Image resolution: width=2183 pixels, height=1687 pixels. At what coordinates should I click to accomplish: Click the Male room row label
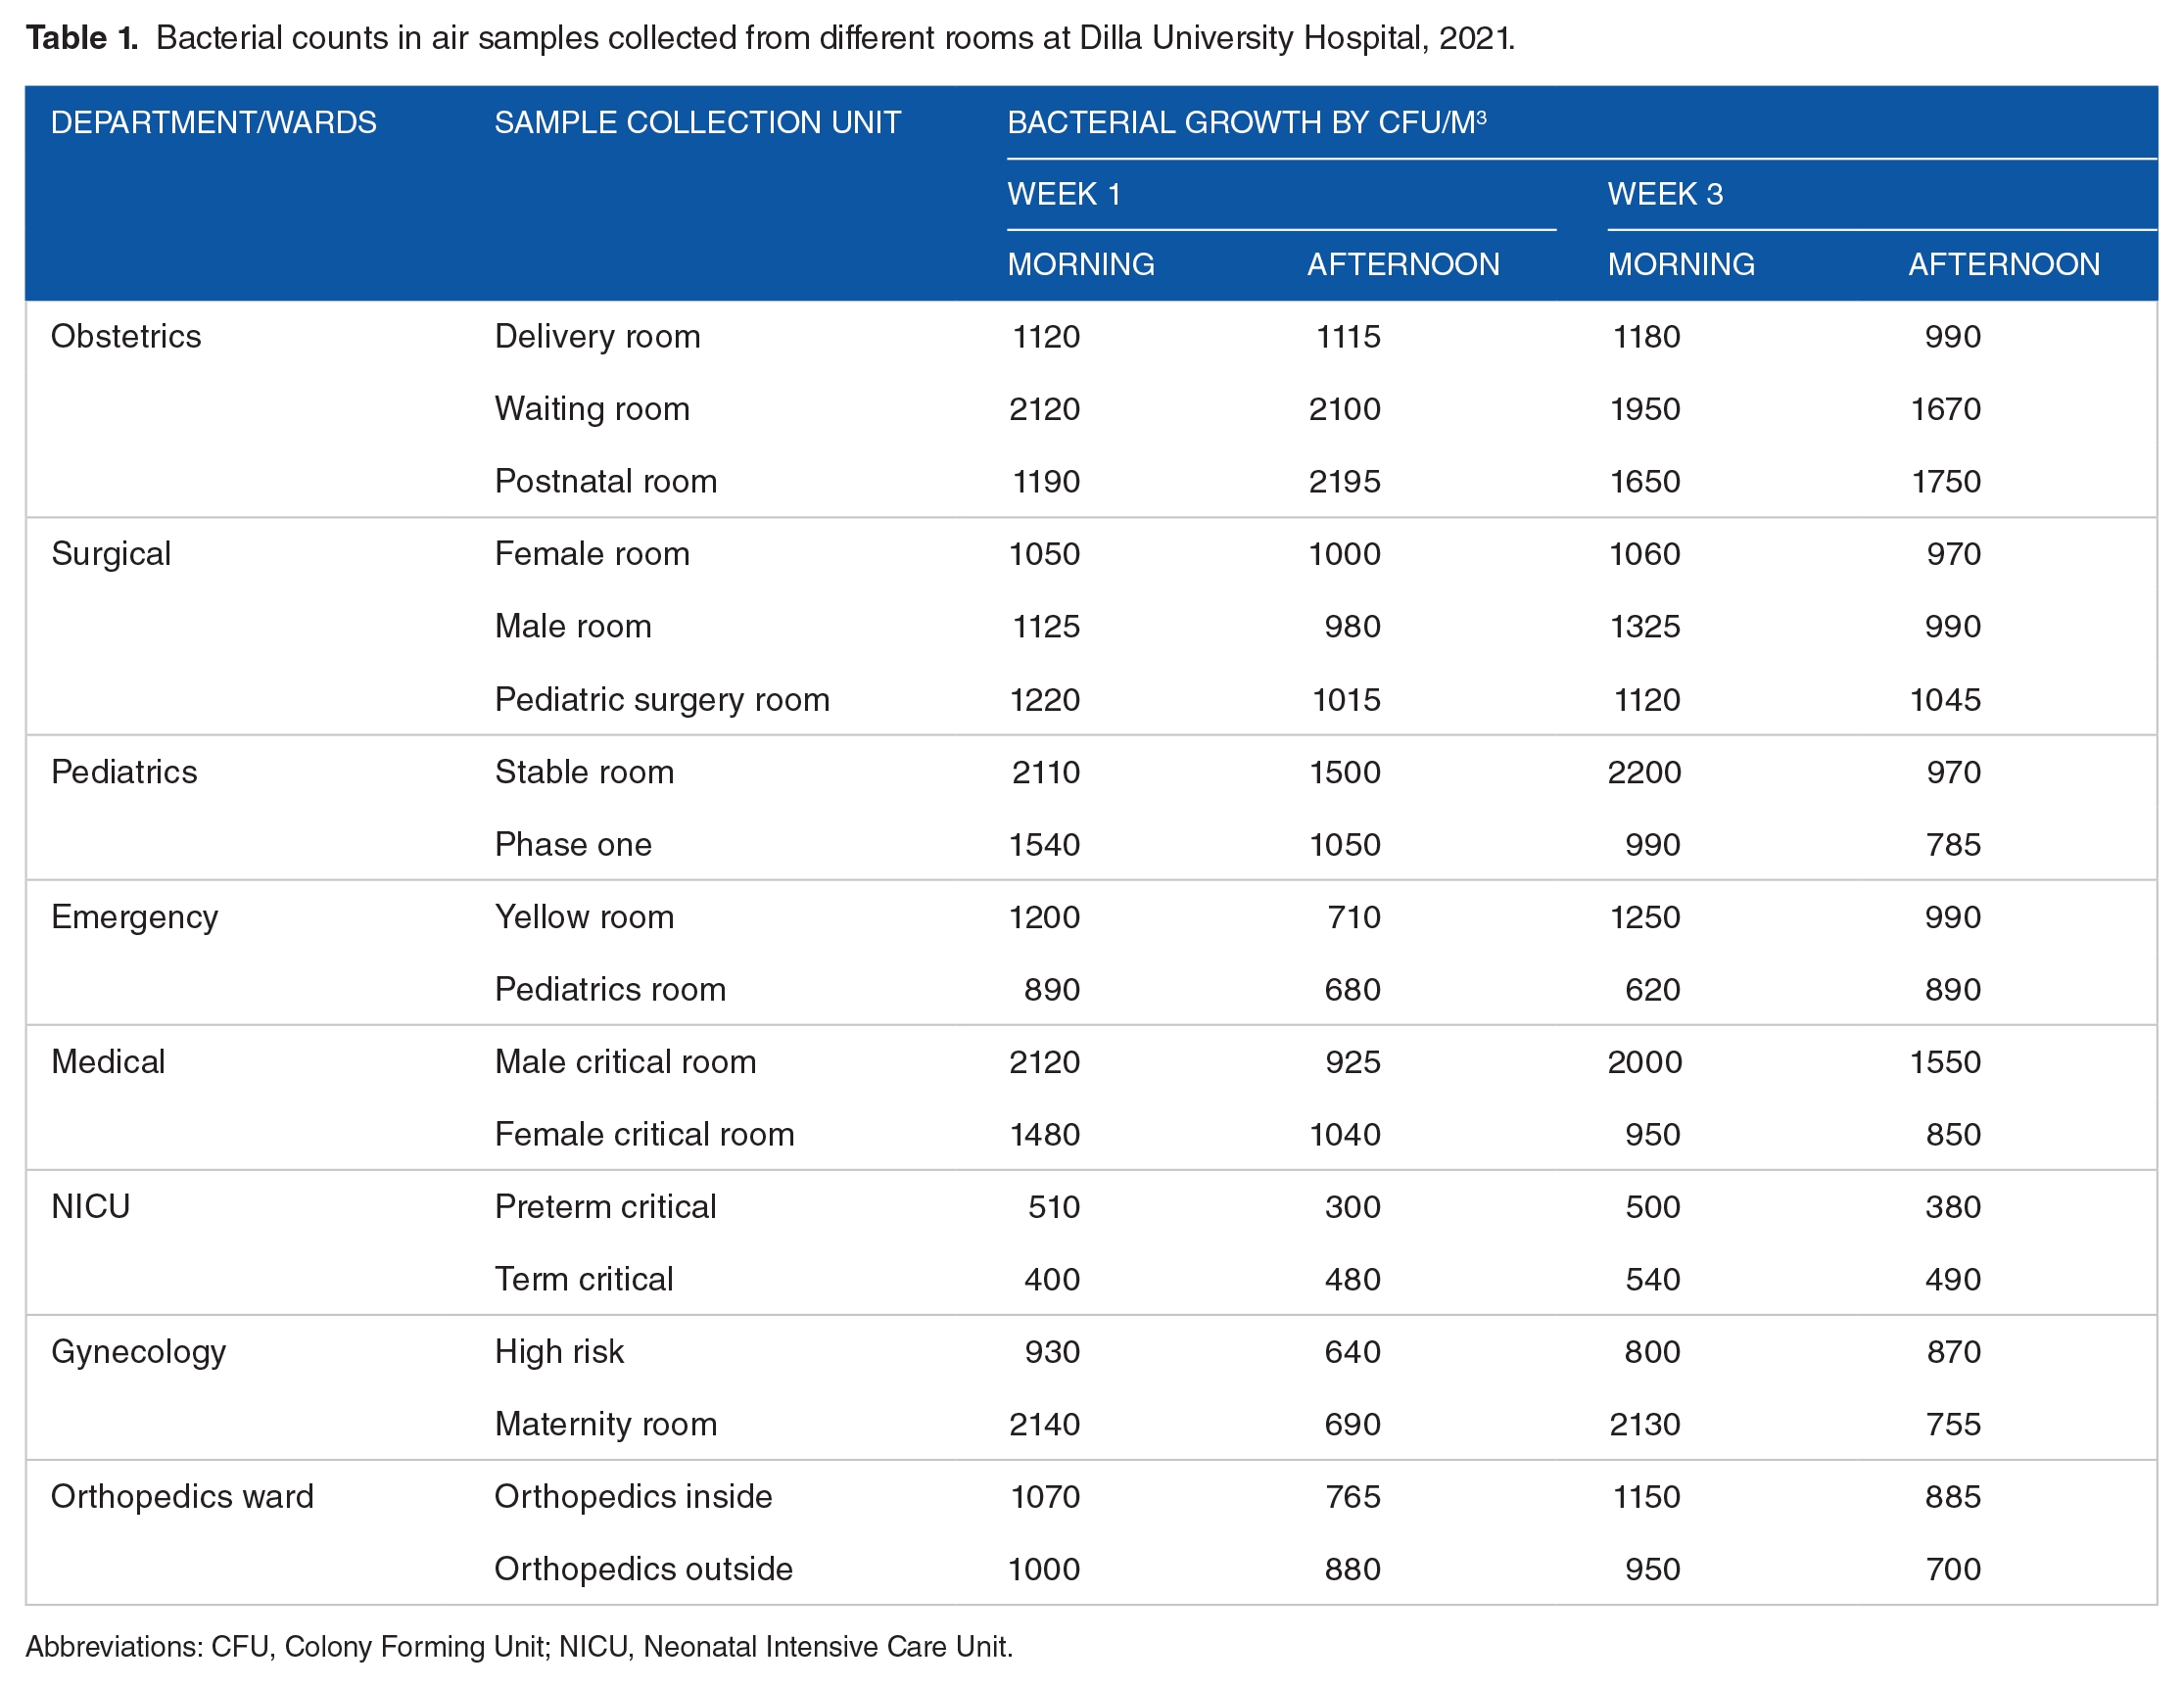[x=573, y=627]
